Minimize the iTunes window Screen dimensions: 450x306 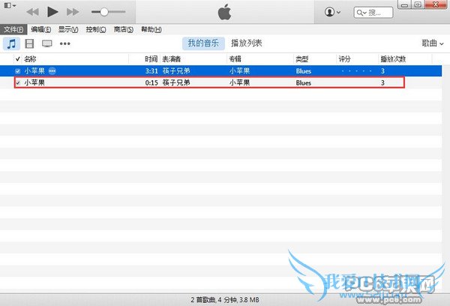pyautogui.click(x=404, y=4)
